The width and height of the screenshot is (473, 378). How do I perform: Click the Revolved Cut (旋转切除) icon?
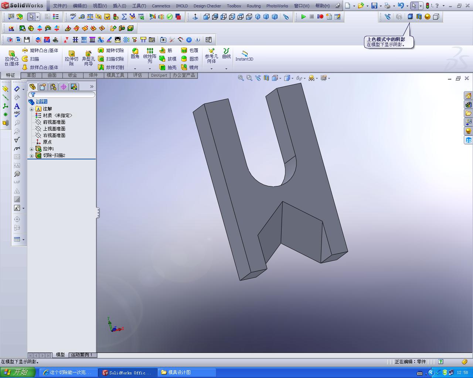pos(101,50)
